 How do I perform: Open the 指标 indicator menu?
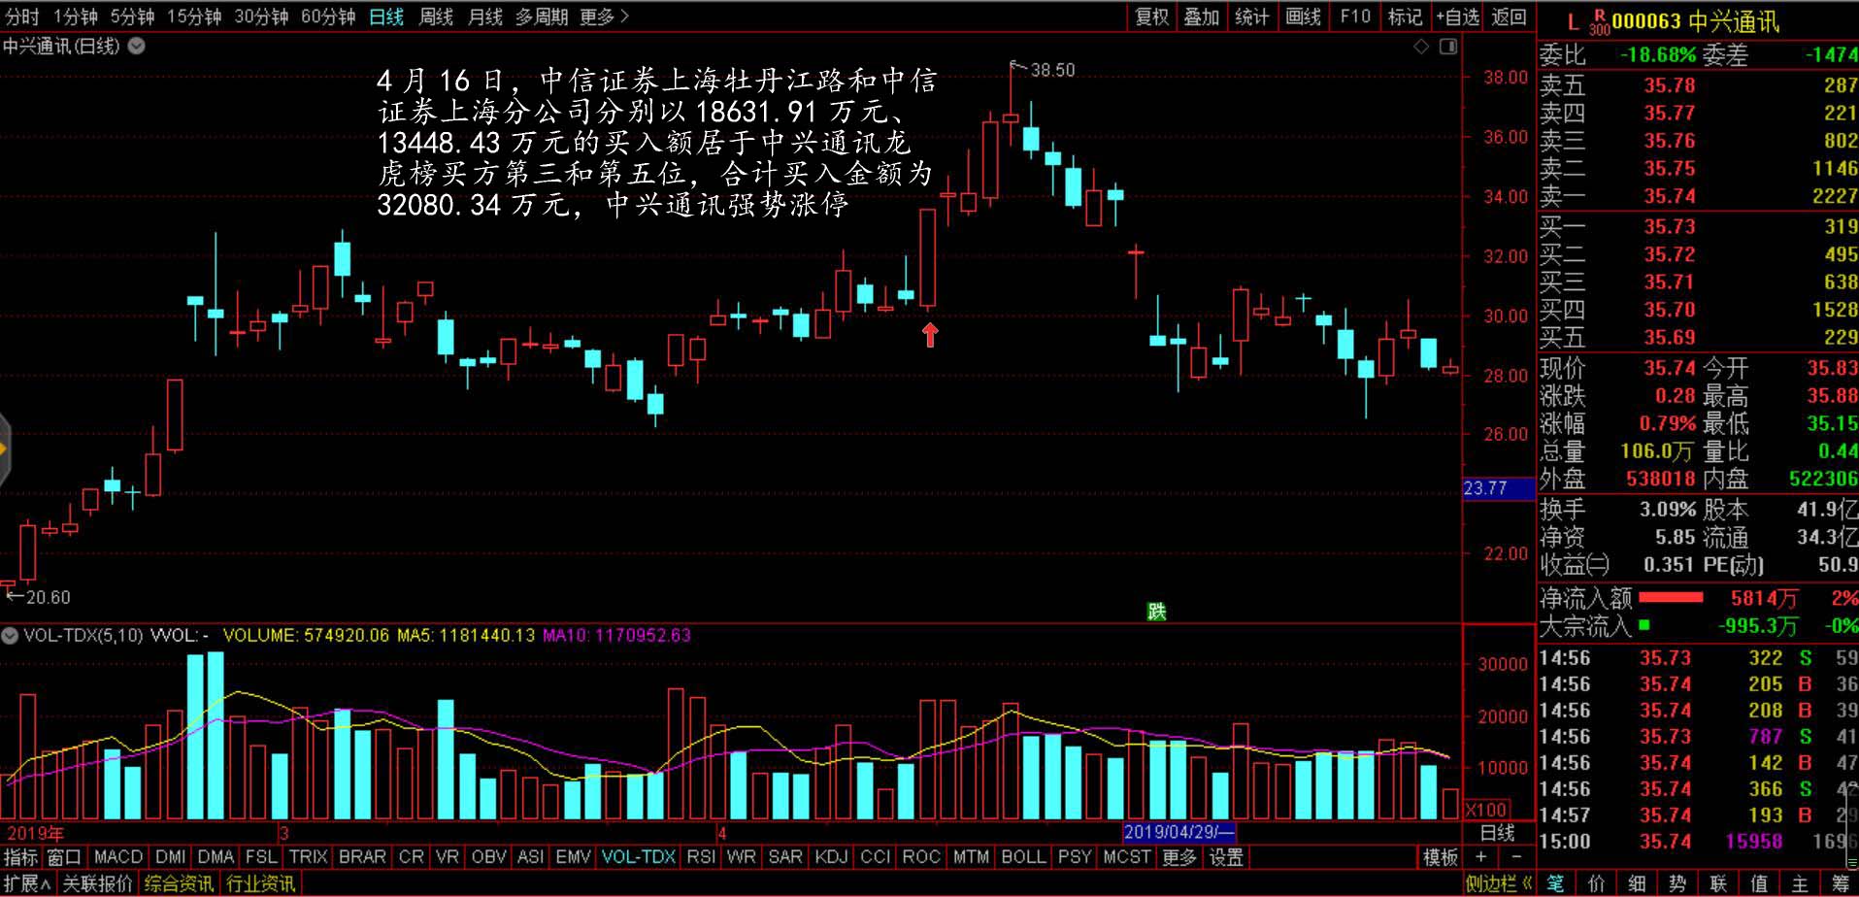tap(20, 857)
